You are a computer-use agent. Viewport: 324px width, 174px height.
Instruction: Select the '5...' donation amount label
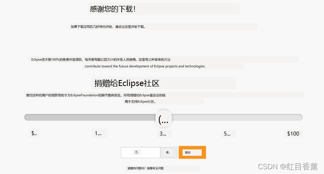[227, 134]
